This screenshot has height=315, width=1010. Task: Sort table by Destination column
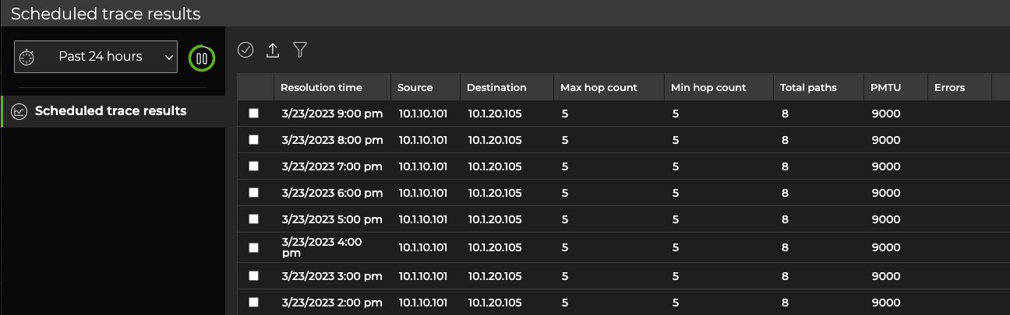coord(496,88)
